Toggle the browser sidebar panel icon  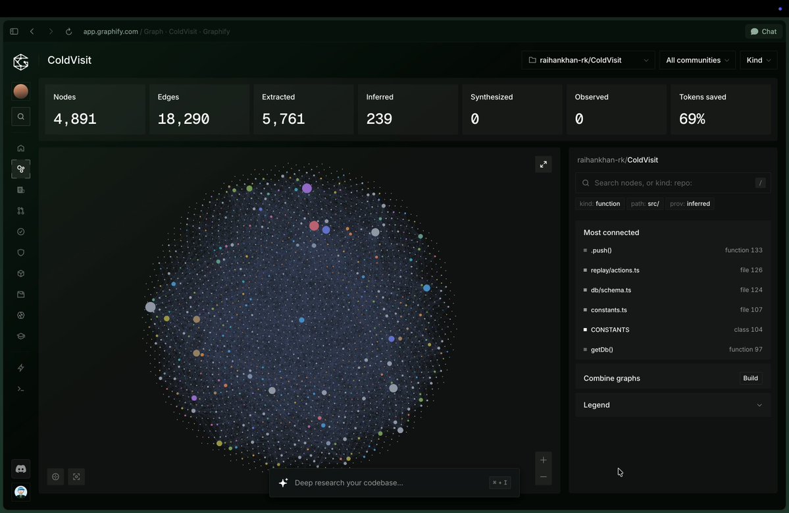14,31
